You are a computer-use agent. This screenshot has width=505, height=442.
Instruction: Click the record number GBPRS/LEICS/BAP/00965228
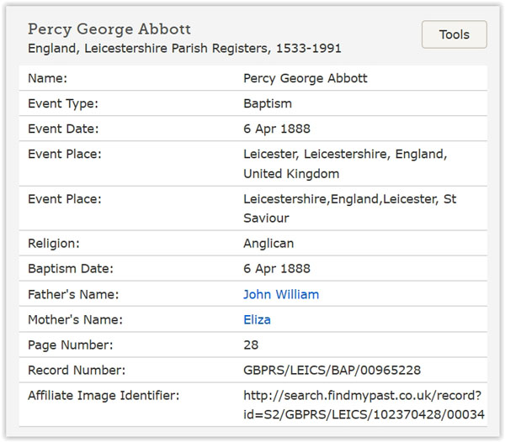[x=332, y=370]
